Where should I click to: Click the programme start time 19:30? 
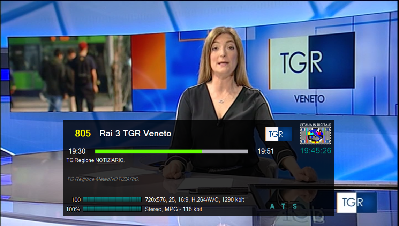[77, 151]
